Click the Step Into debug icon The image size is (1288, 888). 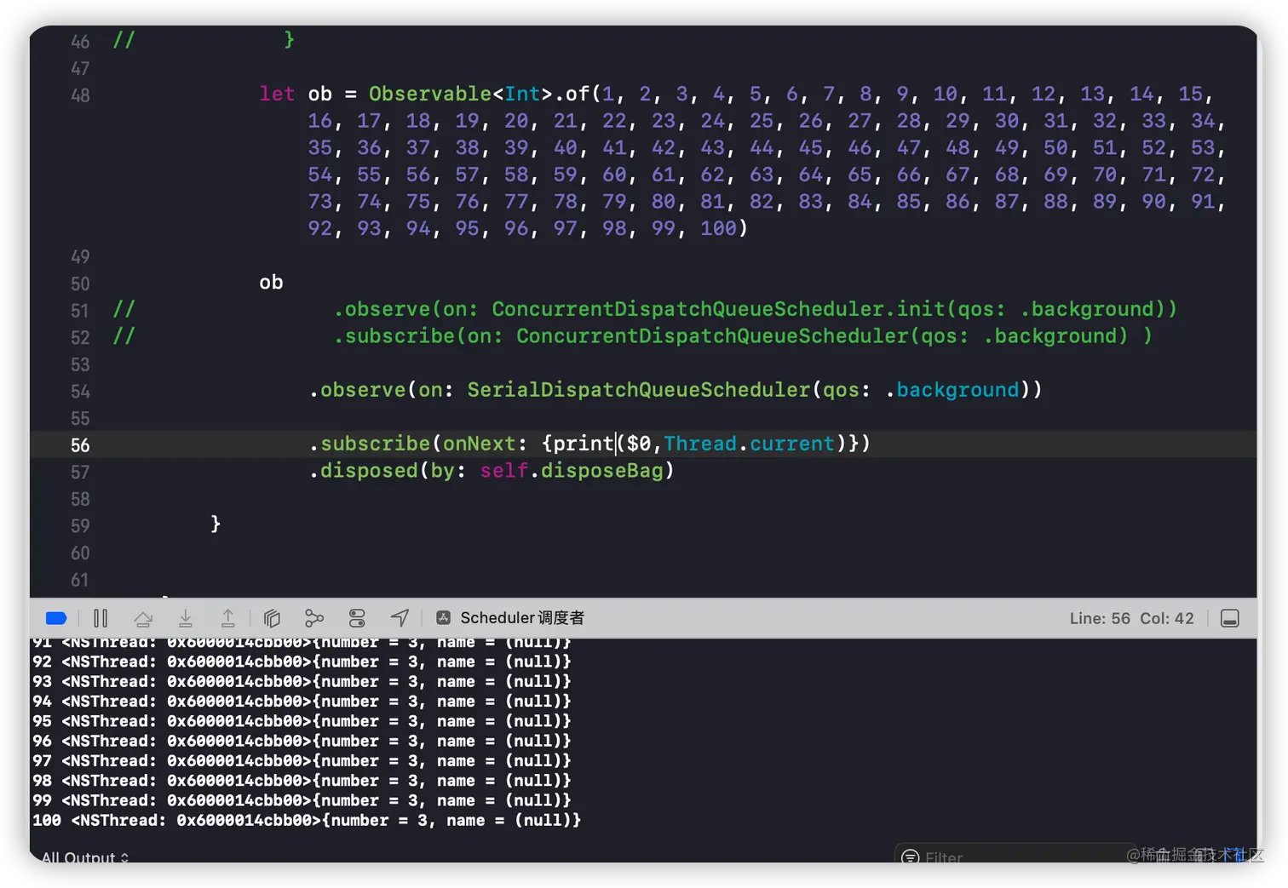click(x=186, y=618)
